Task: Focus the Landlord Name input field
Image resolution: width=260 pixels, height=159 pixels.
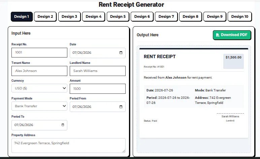Action: pos(98,71)
